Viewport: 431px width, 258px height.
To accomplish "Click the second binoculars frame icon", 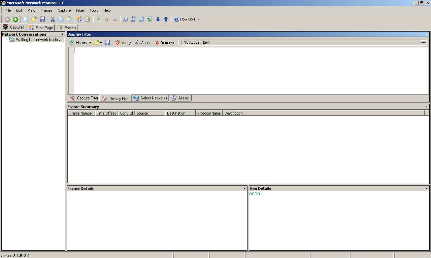I will [134, 19].
